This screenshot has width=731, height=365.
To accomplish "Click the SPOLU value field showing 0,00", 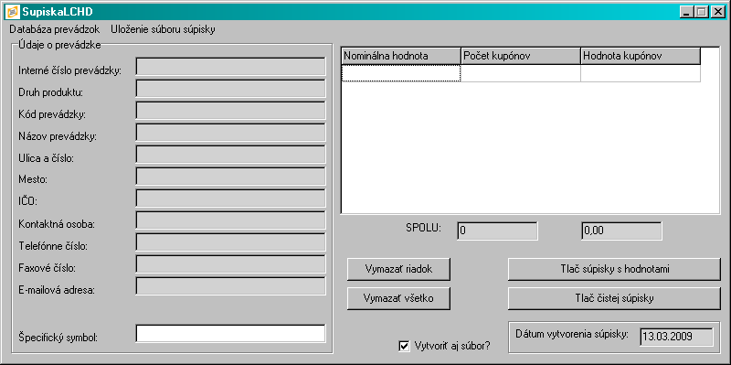I will (x=621, y=231).
